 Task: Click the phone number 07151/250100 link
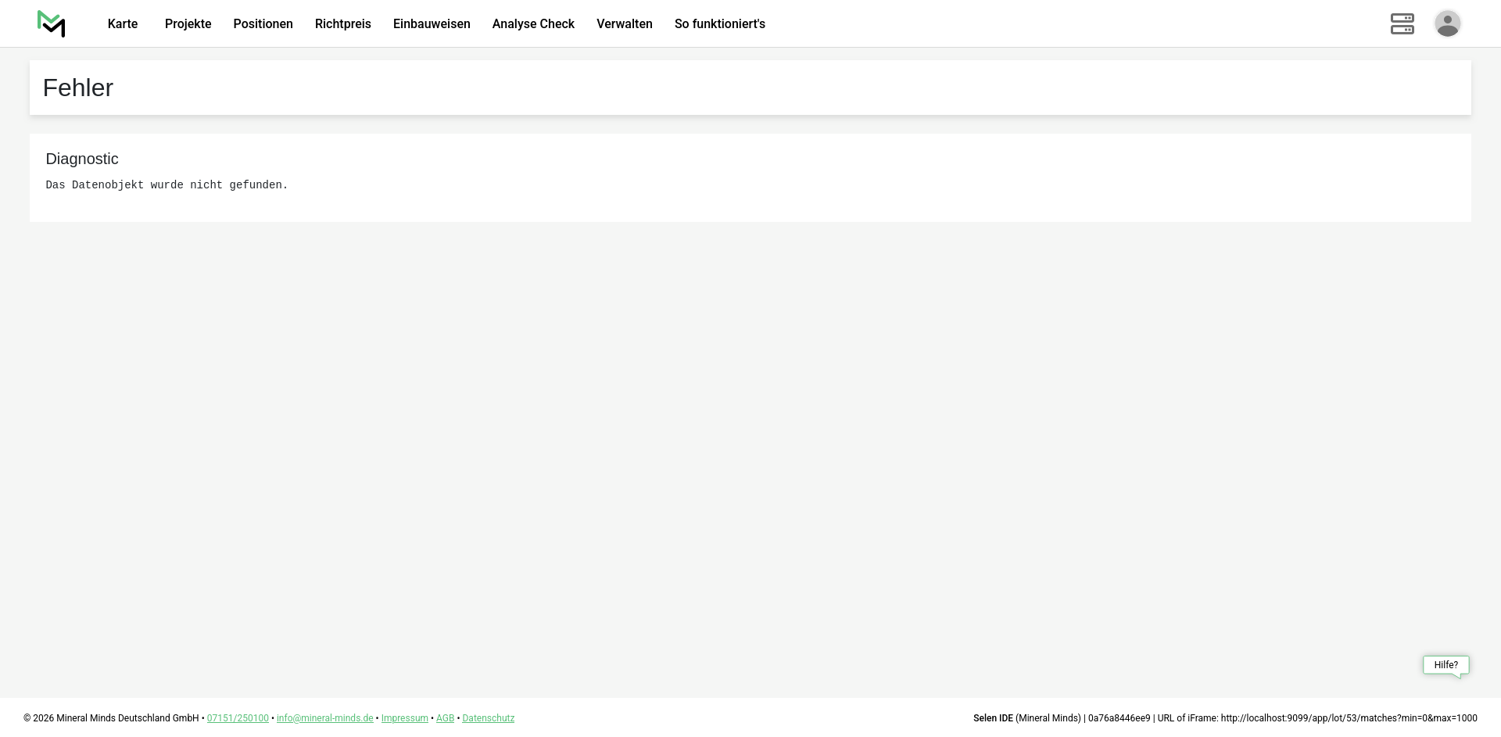[238, 718]
